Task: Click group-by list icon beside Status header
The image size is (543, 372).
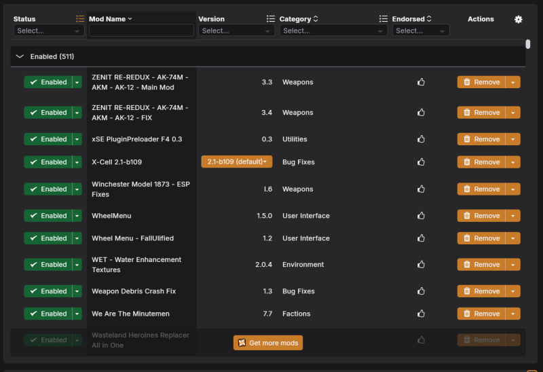Action: click(x=80, y=19)
